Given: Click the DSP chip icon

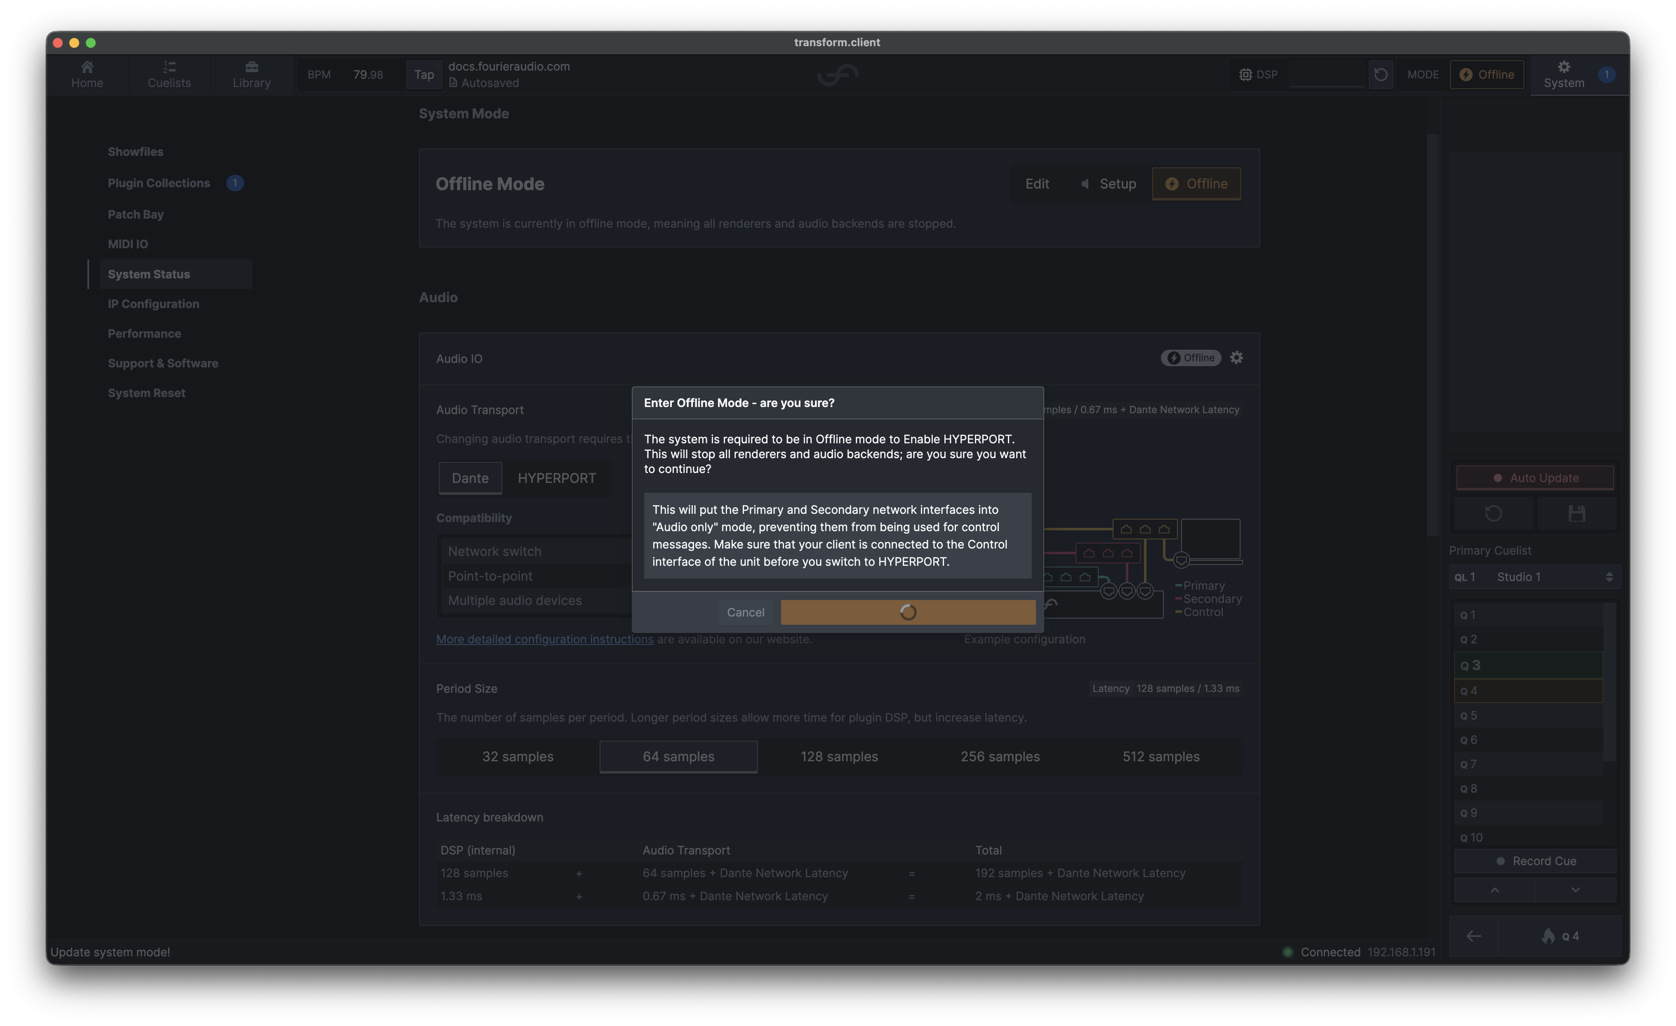Looking at the screenshot, I should coord(1245,74).
